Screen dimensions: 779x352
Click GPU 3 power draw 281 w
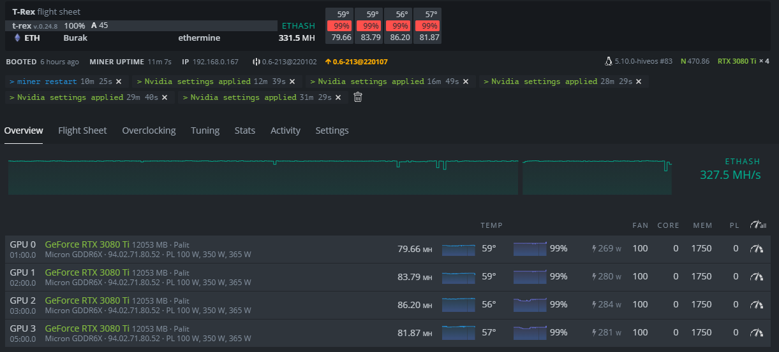[x=607, y=332]
